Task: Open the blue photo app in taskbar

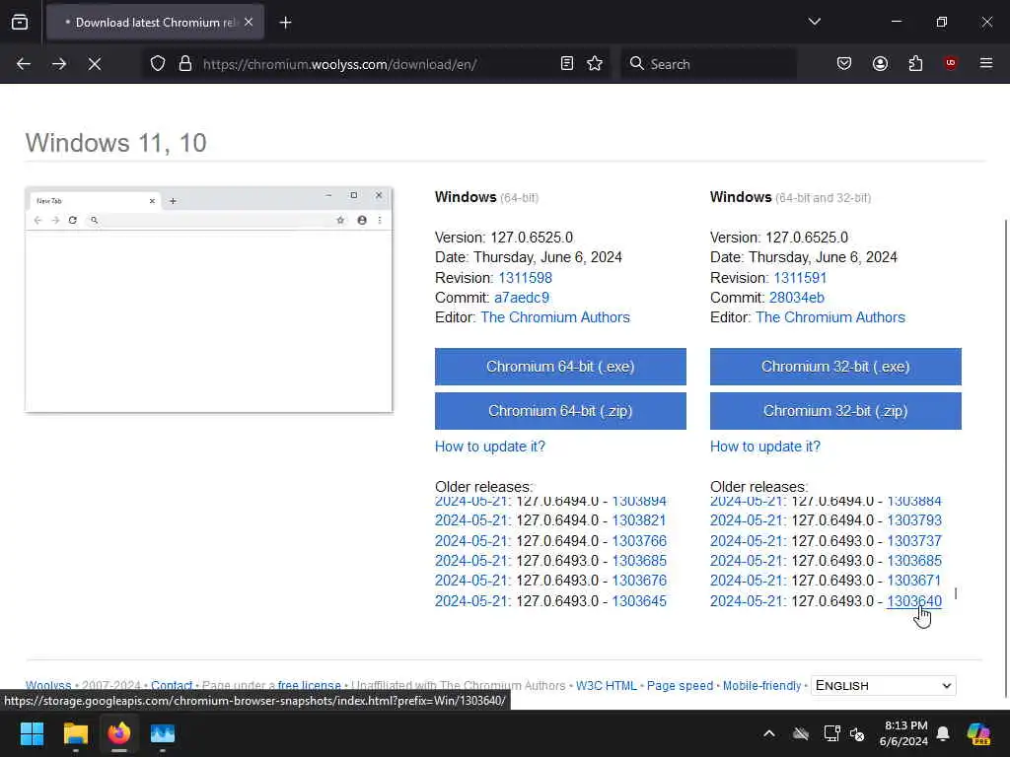Action: (163, 733)
